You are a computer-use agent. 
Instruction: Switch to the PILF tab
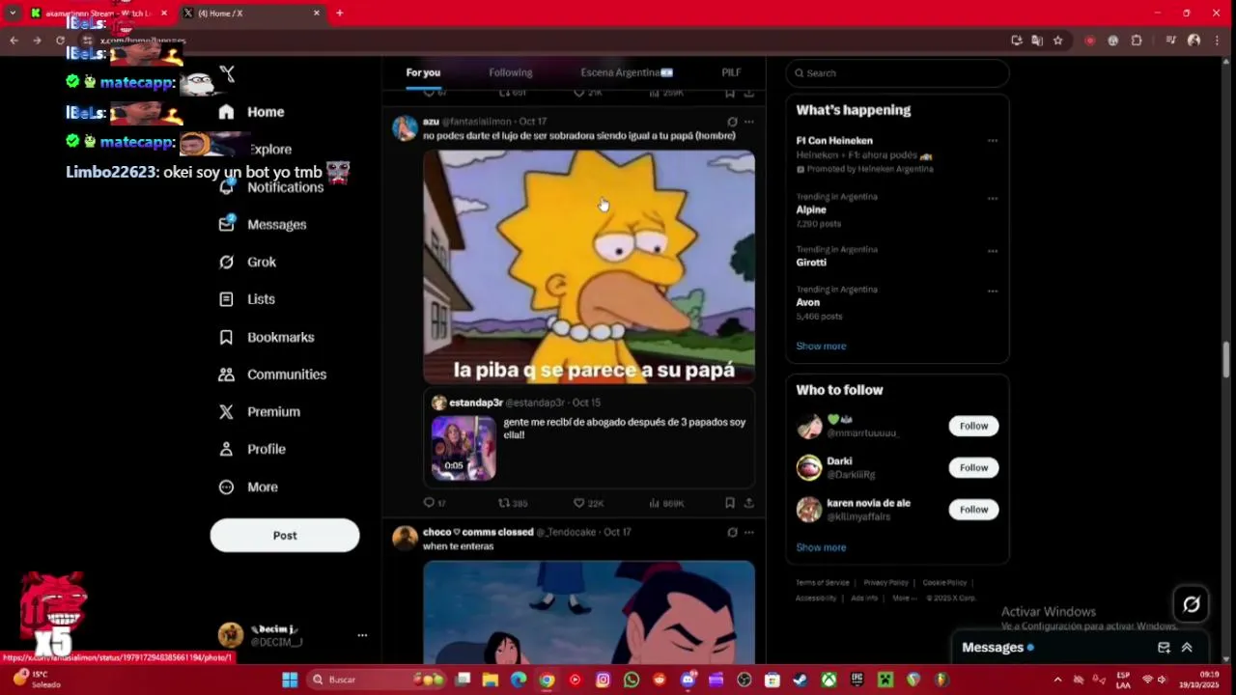click(731, 73)
